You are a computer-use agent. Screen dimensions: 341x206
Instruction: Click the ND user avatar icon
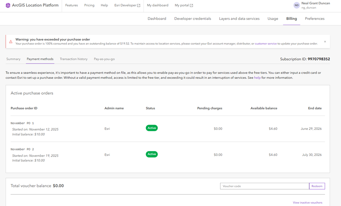pyautogui.click(x=297, y=5)
